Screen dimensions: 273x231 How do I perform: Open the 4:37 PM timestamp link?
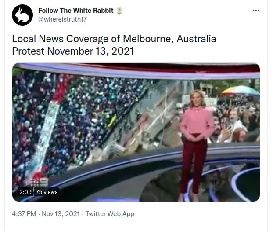pyautogui.click(x=24, y=214)
